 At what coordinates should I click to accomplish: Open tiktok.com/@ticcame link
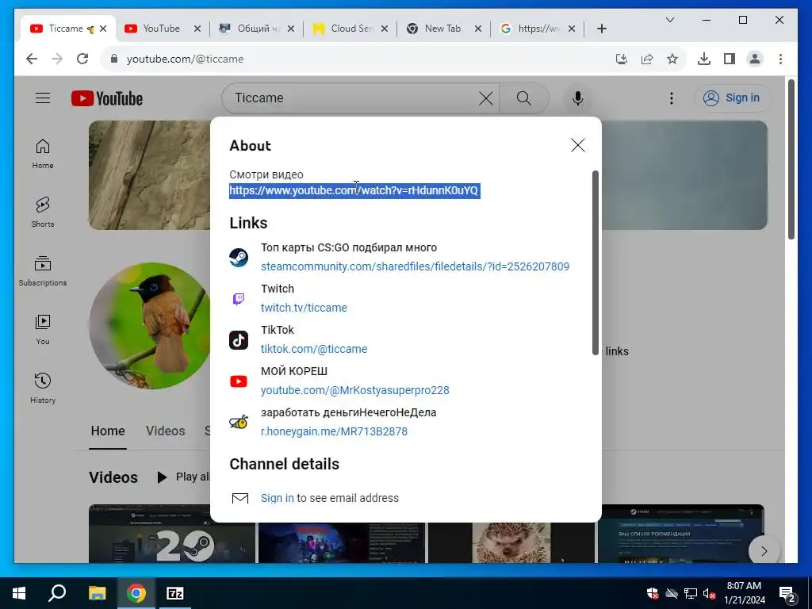tap(314, 349)
